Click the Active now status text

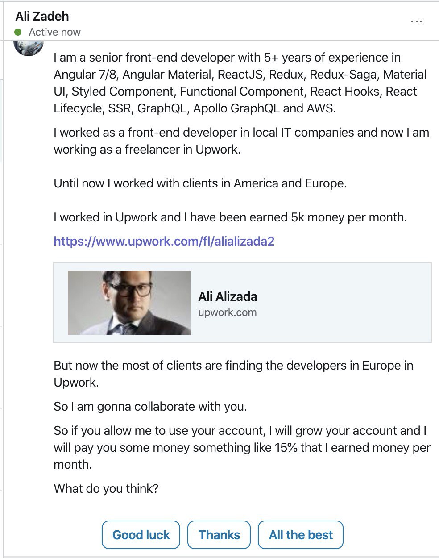pyautogui.click(x=54, y=32)
